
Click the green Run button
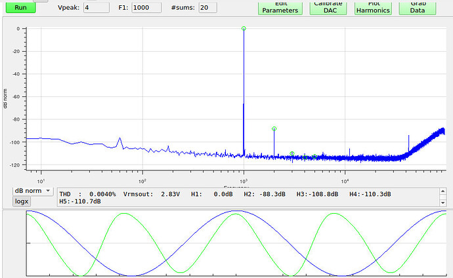(x=20, y=7)
